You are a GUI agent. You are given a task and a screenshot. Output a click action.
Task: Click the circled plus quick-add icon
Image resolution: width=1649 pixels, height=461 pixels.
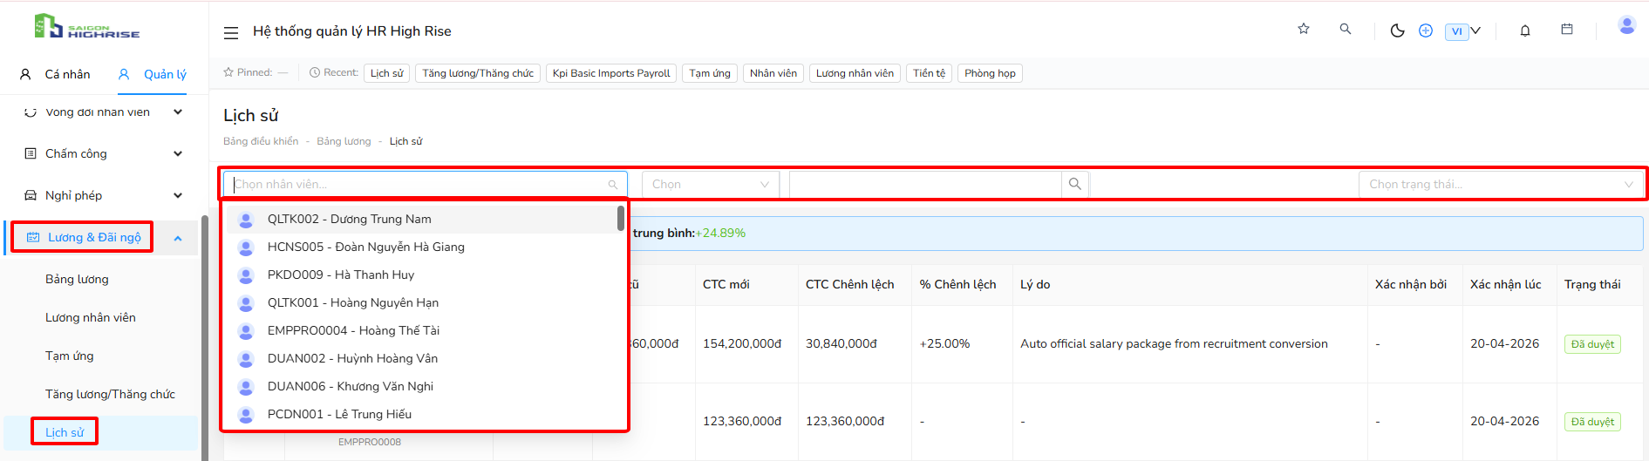1426,31
